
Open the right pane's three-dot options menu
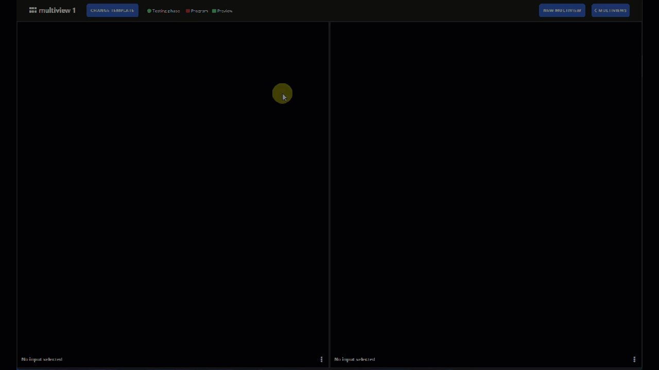634,359
